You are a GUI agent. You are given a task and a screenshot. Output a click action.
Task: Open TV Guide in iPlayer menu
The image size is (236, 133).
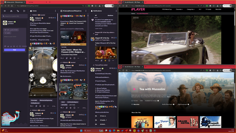click(208, 9)
